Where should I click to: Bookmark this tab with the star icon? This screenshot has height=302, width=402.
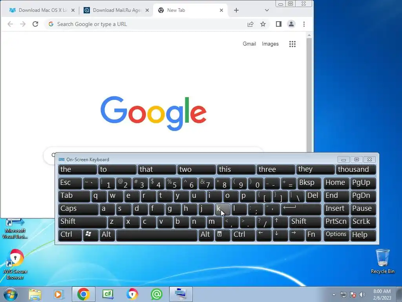click(x=263, y=24)
